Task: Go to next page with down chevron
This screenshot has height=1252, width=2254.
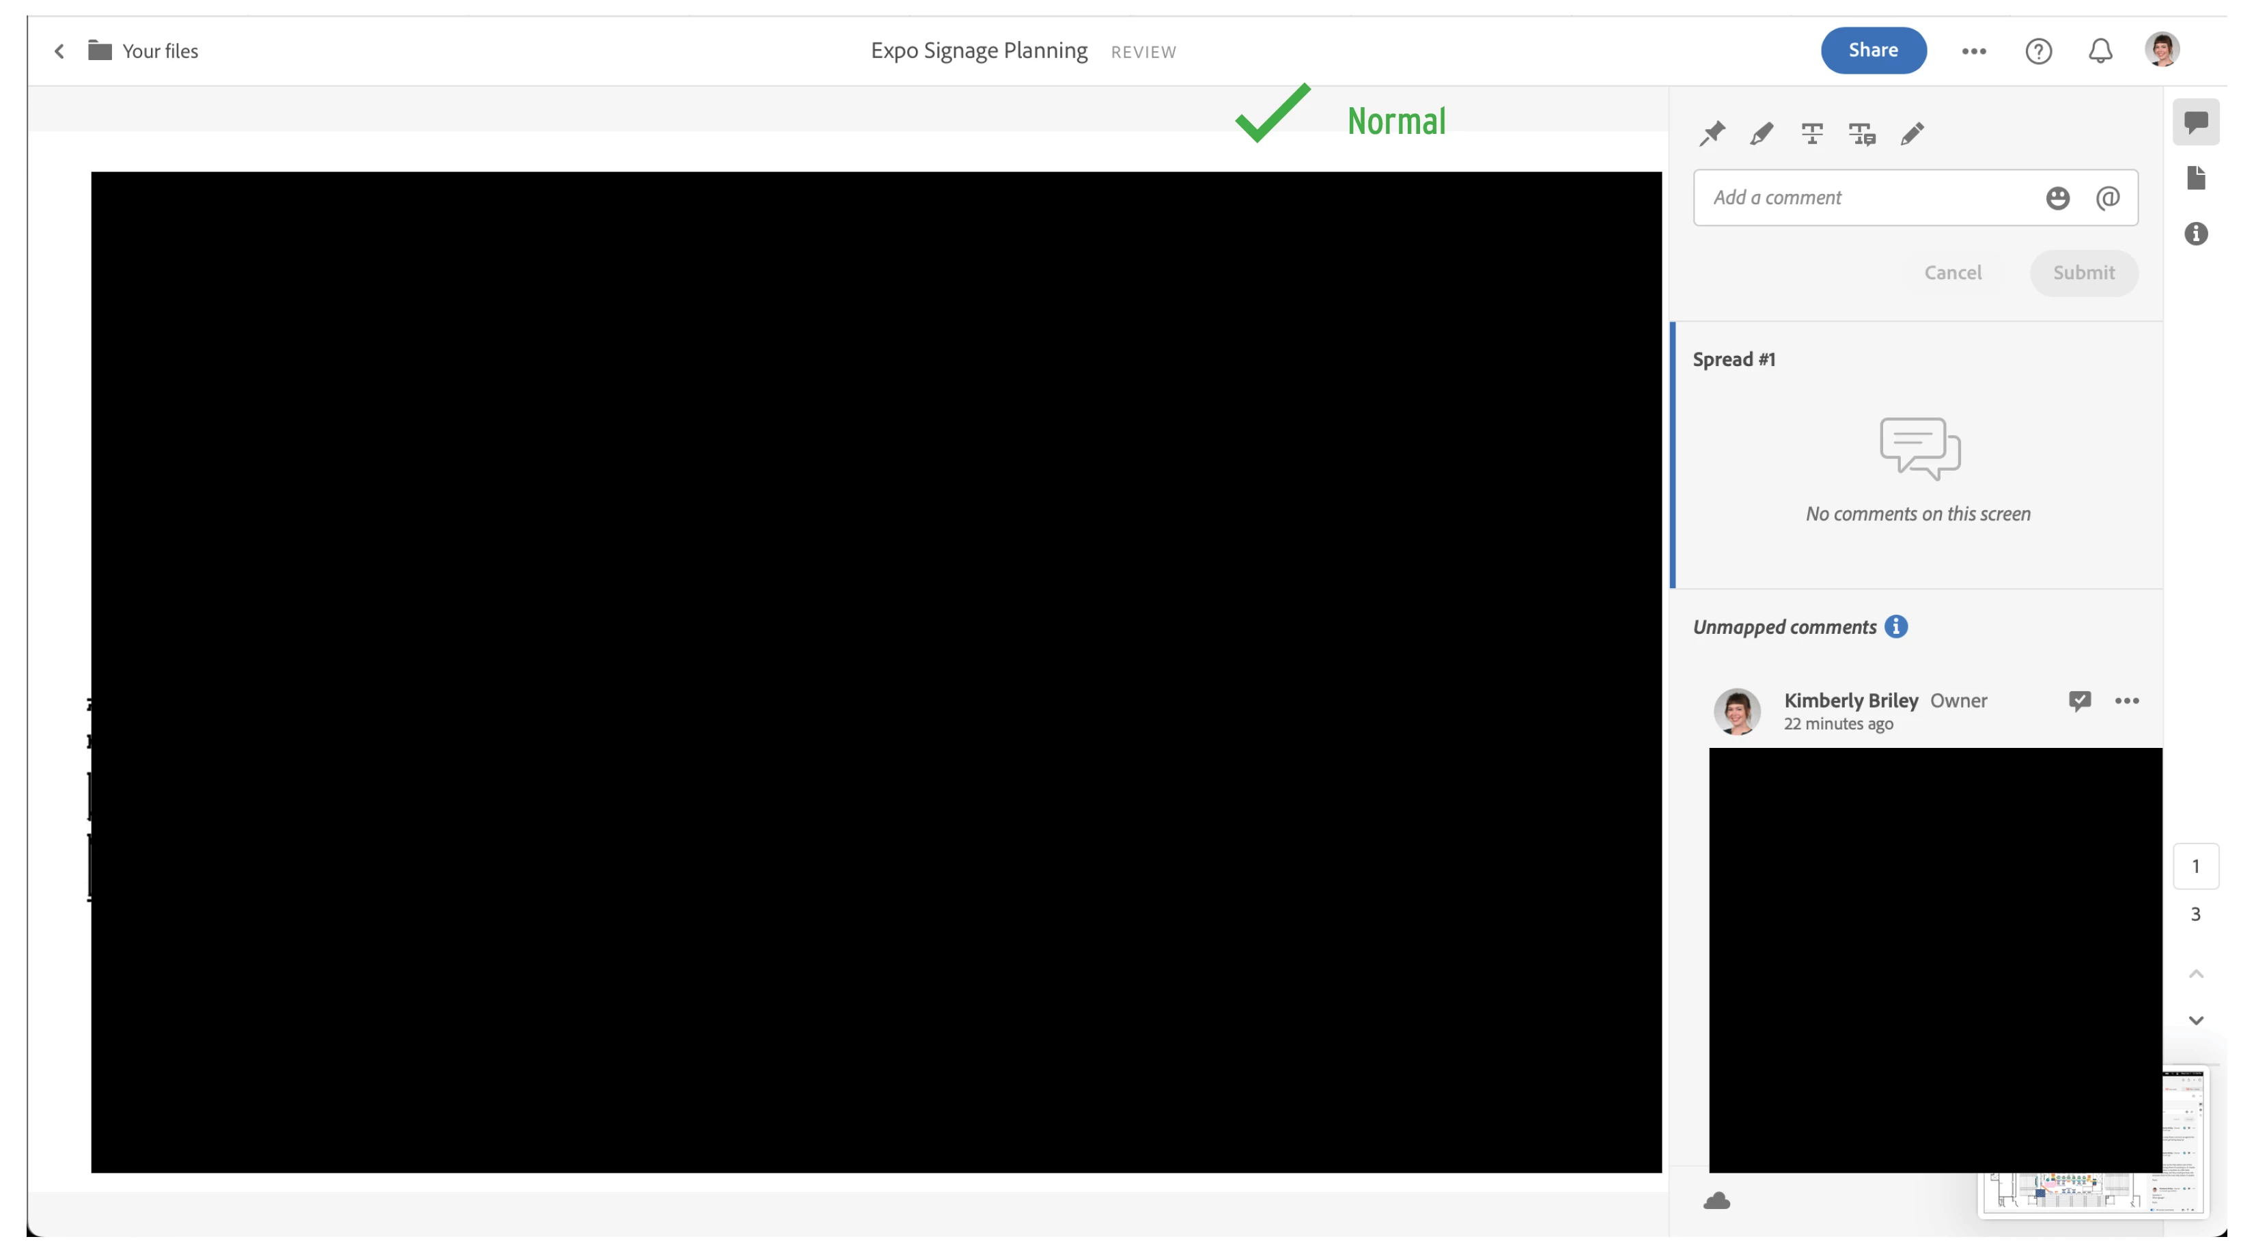Action: (2195, 1020)
